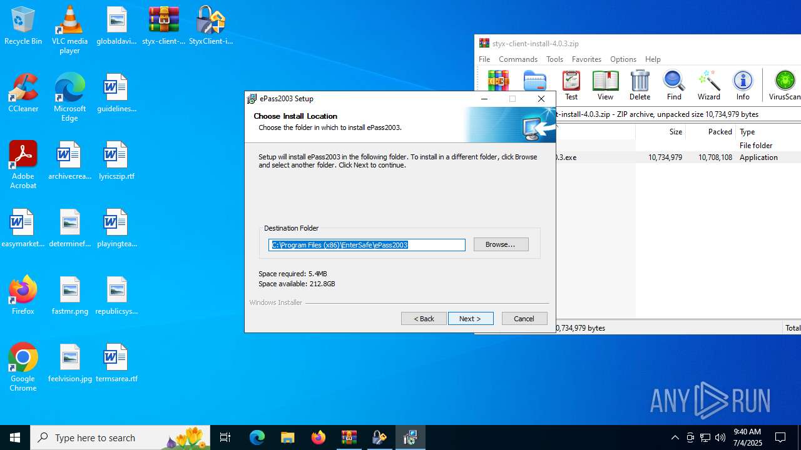This screenshot has height=450, width=801.
Task: Go Back in ePass2003 Setup
Action: tap(424, 319)
